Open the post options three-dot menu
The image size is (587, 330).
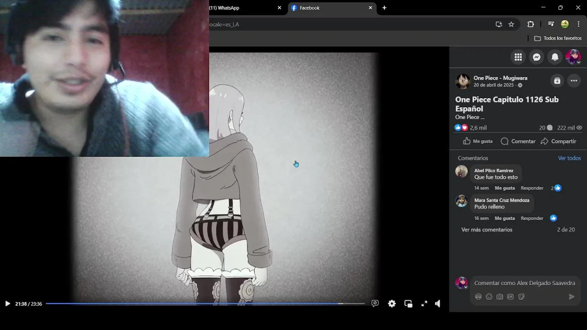[574, 81]
